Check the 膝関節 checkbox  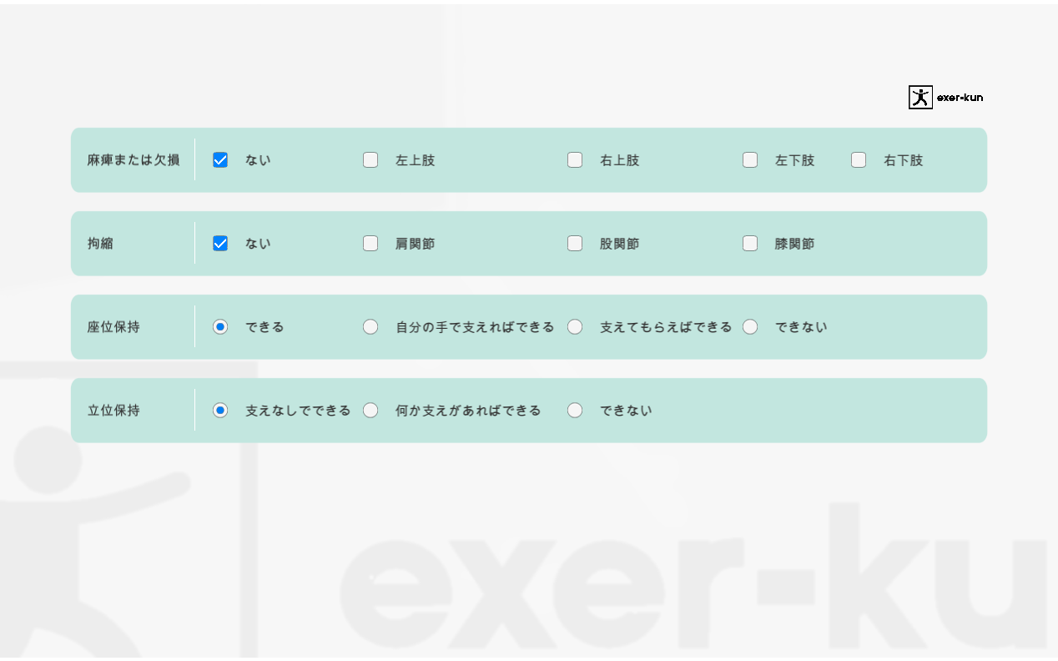[750, 244]
